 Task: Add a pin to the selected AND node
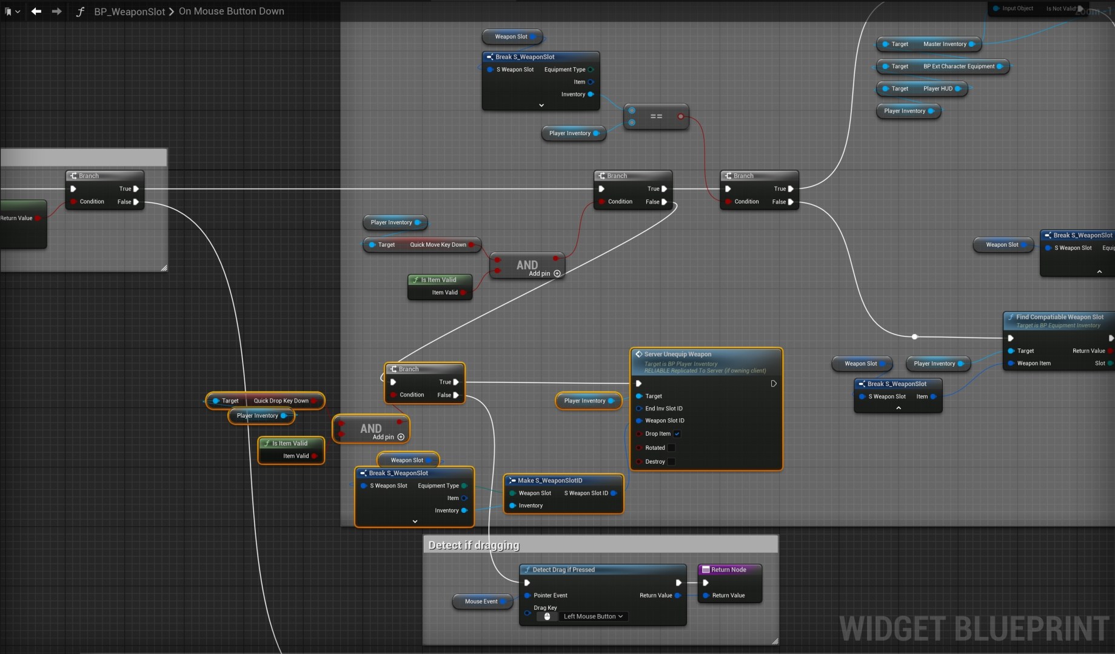pyautogui.click(x=401, y=437)
